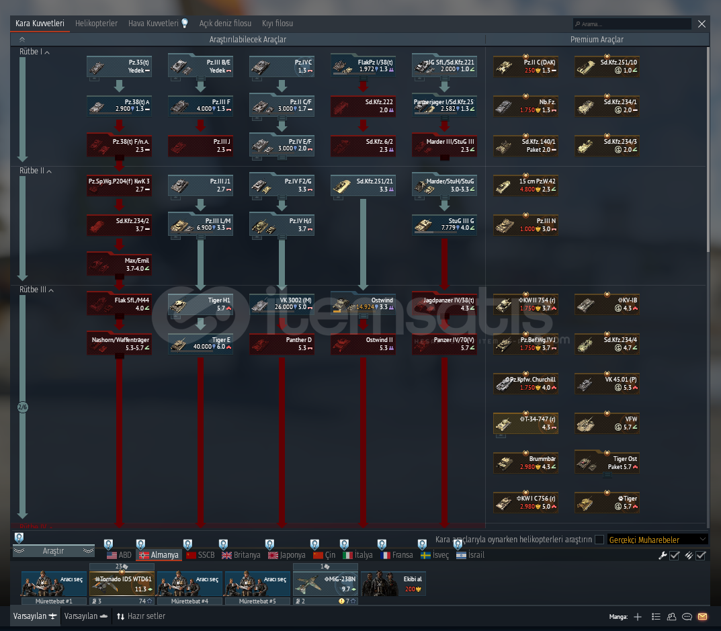The width and height of the screenshot is (721, 631).
Task: Select the ABD nation tab
Action: 119,555
